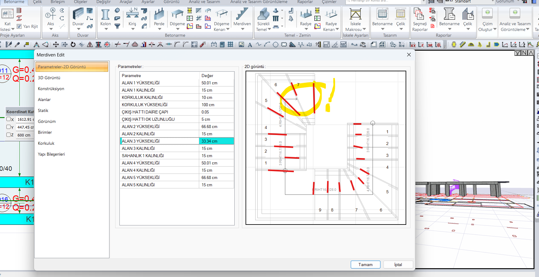Screen dimensions: 539x277
Task: Click the İptal button
Action: click(398, 265)
